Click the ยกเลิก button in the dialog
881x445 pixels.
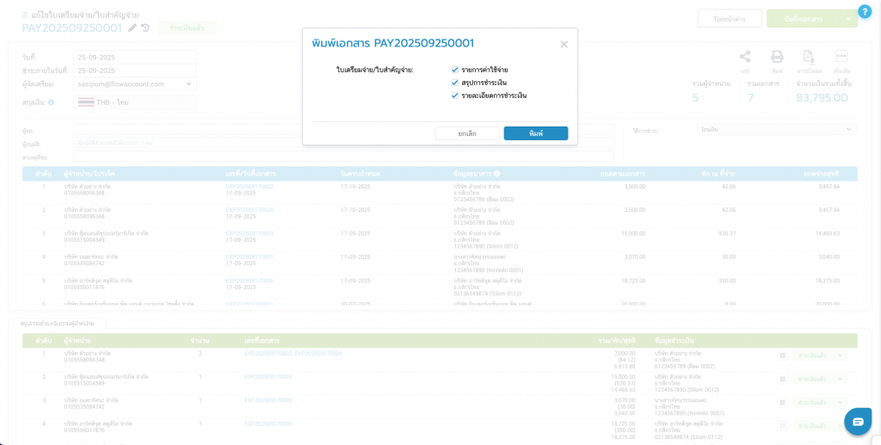[467, 133]
